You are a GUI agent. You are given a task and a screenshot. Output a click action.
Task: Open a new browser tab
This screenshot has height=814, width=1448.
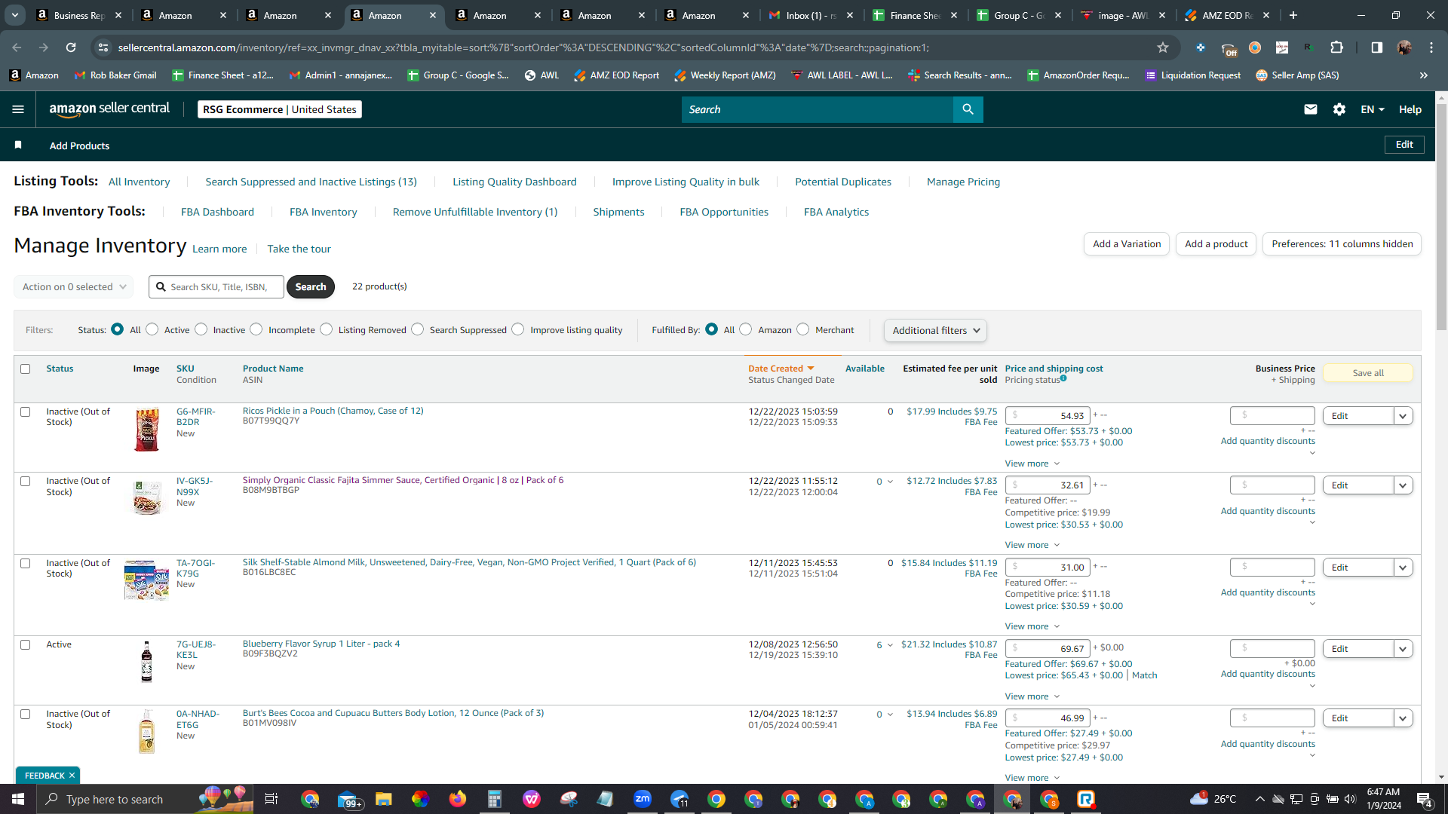1293,15
